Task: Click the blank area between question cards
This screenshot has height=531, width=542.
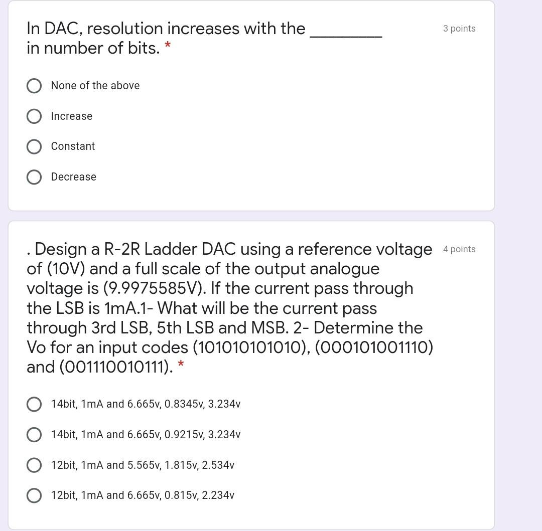Action: pyautogui.click(x=251, y=216)
